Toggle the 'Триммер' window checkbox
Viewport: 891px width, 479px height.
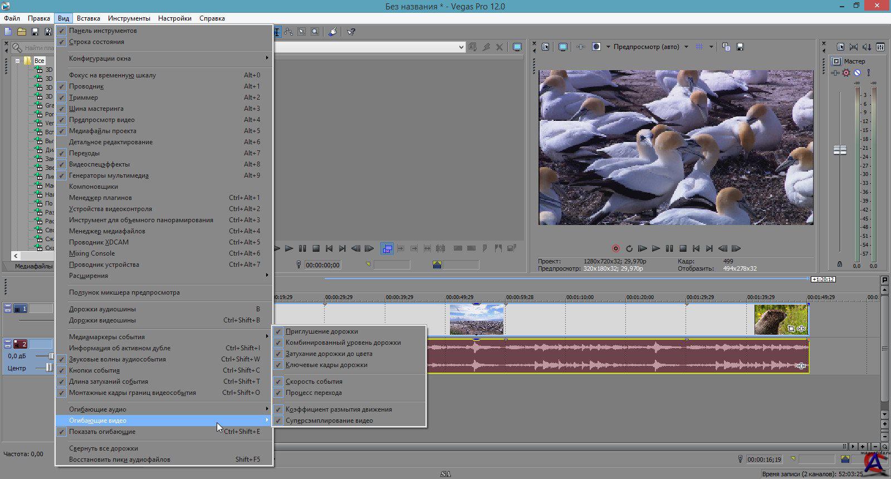coord(83,97)
